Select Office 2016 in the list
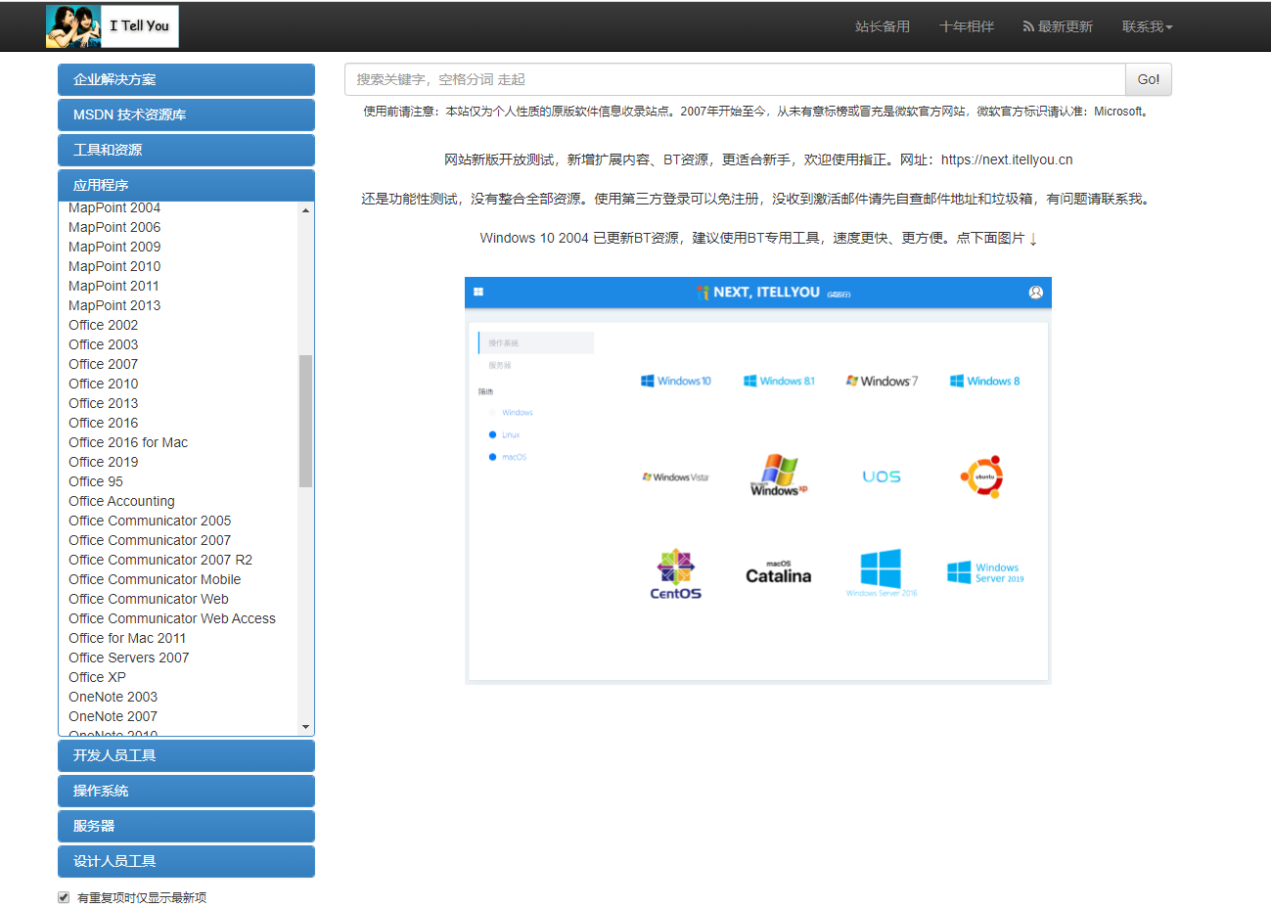The width and height of the screenshot is (1271, 908). tap(104, 423)
